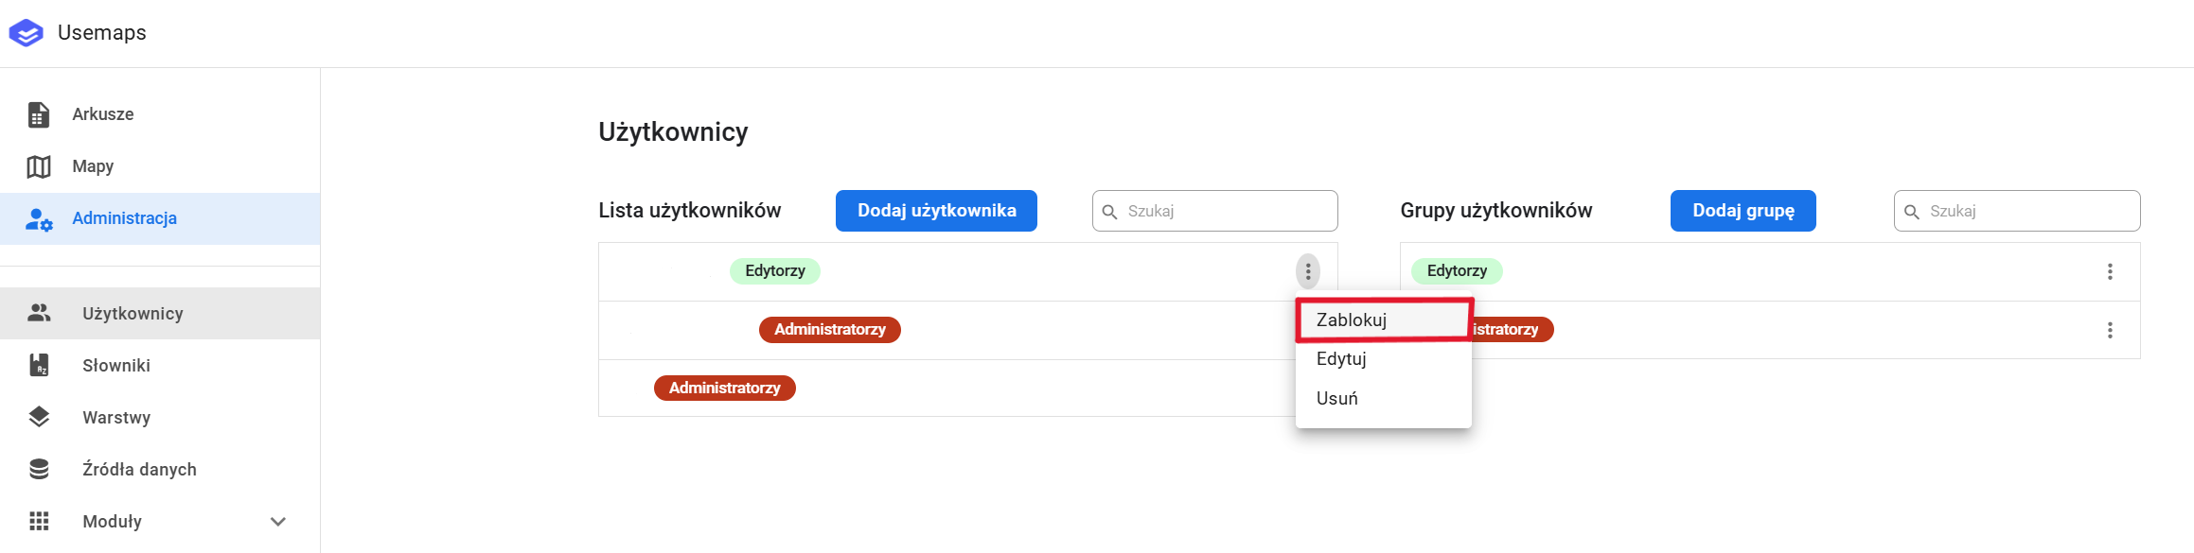Click the Moduły grid icon
2194x553 pixels.
(x=39, y=521)
